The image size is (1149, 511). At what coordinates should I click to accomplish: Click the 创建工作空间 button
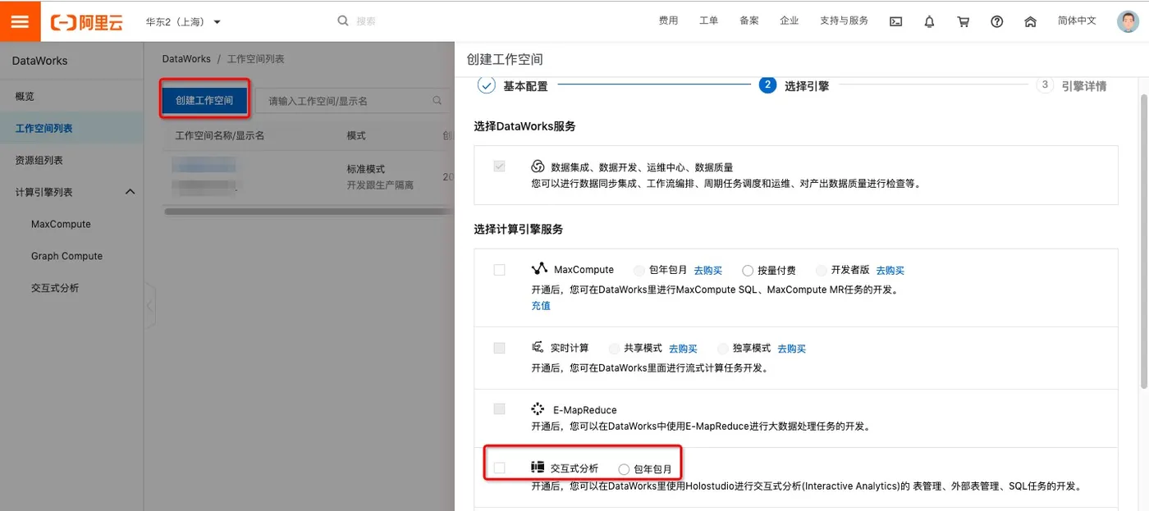click(204, 101)
